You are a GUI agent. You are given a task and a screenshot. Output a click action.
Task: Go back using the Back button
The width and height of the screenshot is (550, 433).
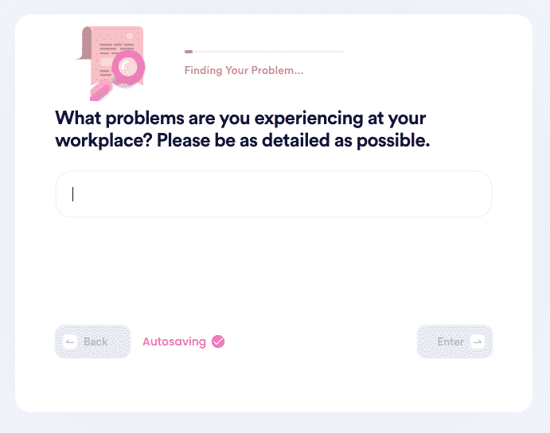tap(92, 341)
